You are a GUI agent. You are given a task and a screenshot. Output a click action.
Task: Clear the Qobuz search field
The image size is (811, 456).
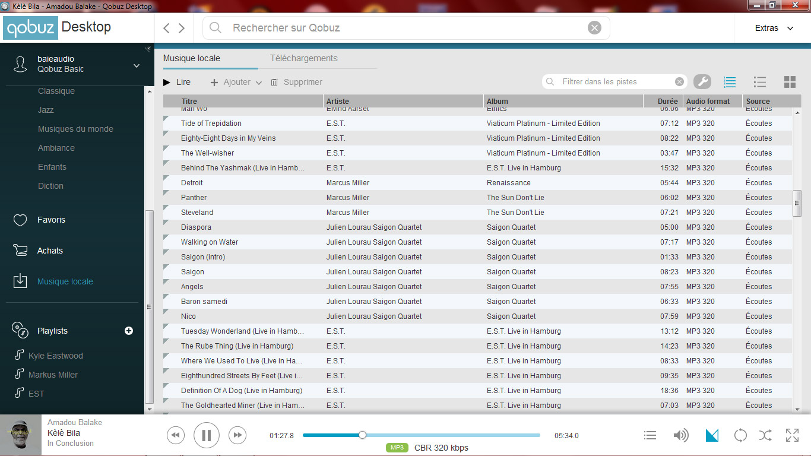pos(594,28)
